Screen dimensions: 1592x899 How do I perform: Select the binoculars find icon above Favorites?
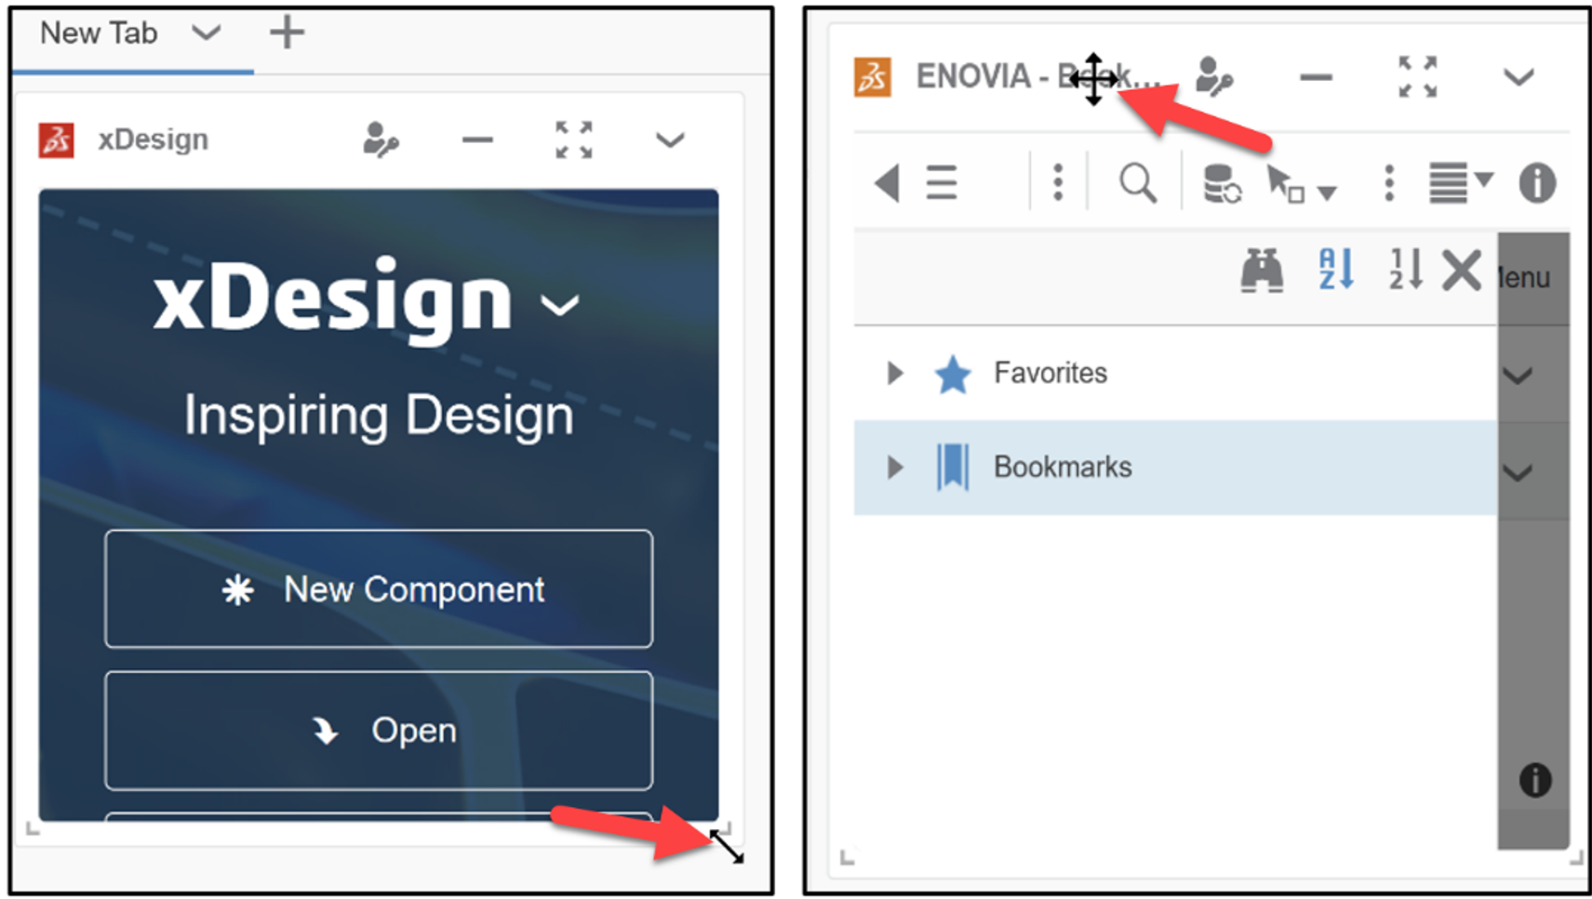click(1264, 271)
